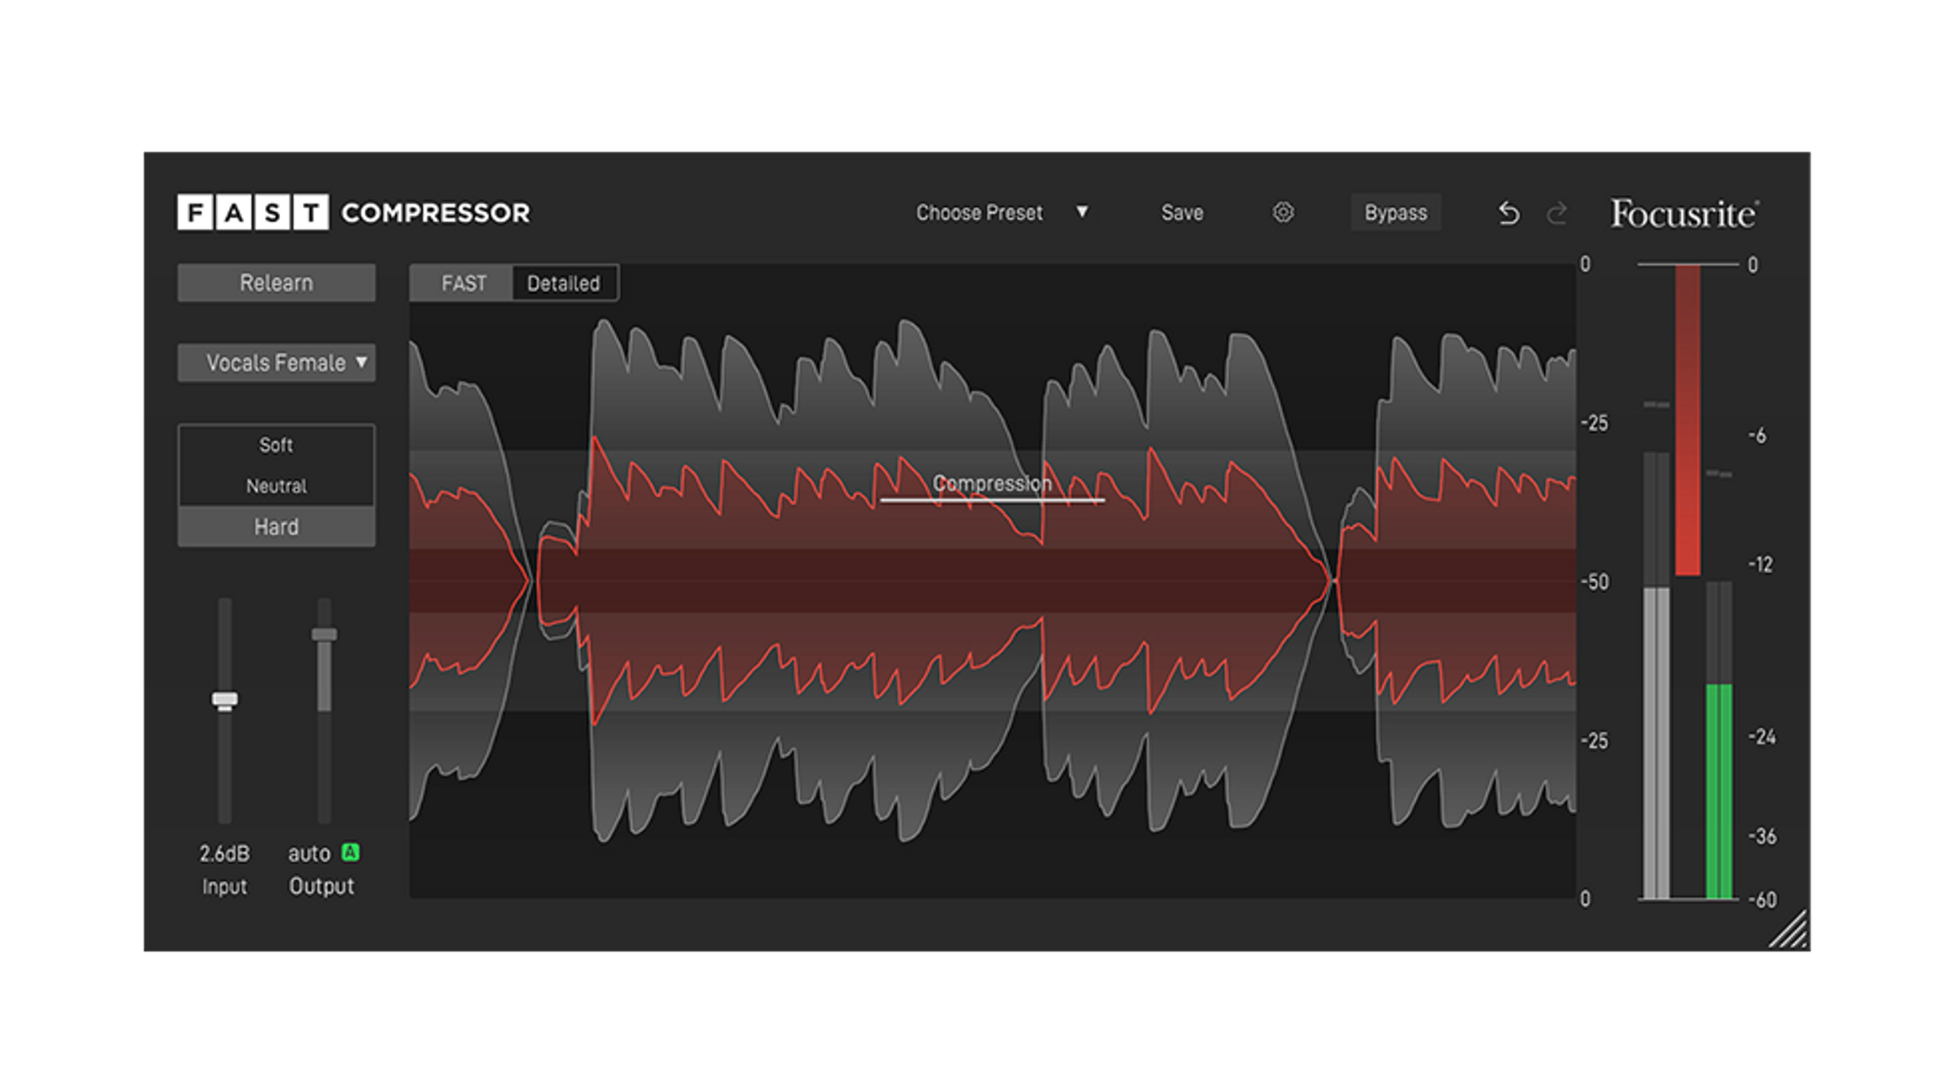Click the undo arrow icon

[1508, 213]
